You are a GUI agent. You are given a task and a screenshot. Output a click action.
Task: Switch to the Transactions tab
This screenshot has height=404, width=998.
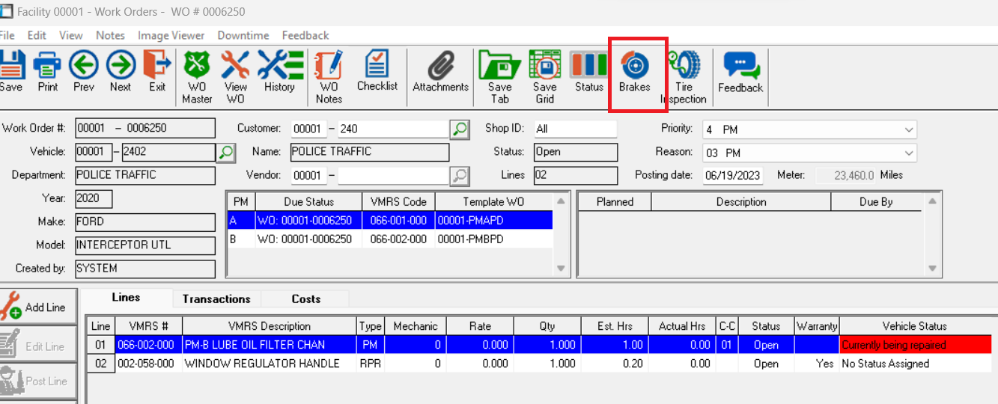(x=216, y=299)
